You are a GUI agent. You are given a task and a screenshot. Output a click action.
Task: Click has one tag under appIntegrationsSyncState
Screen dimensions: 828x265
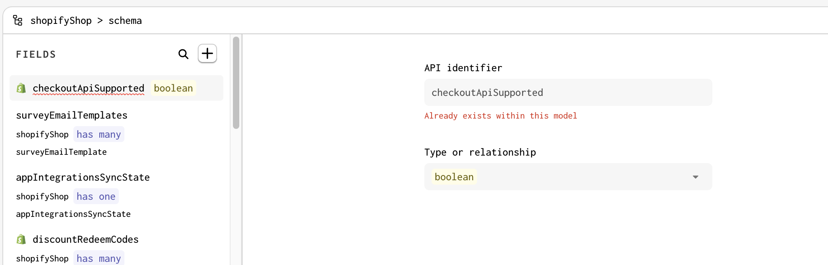(x=96, y=196)
